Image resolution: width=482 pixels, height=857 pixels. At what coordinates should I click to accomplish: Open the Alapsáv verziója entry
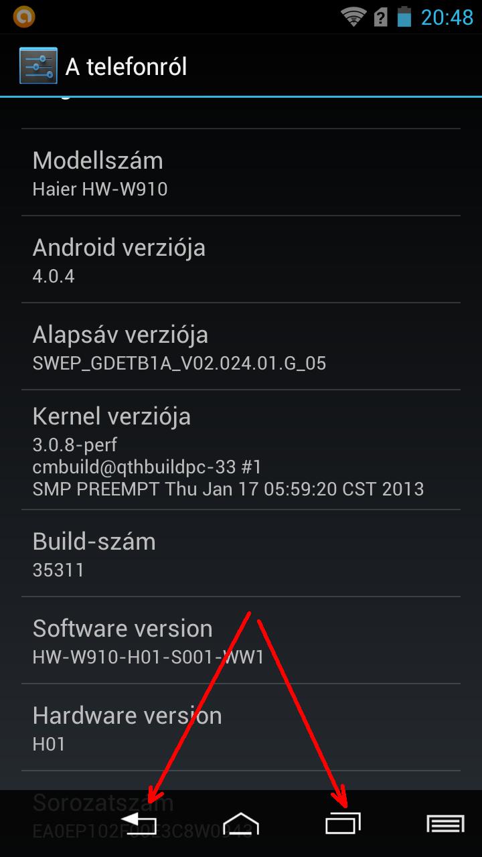coord(241,346)
